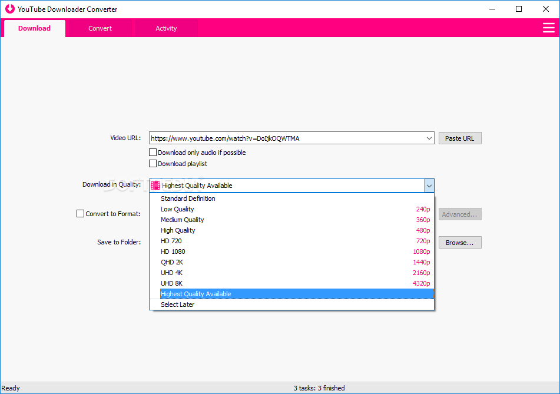Select HD 1080 quality option
Screen dimensions: 560x394
tap(291, 251)
